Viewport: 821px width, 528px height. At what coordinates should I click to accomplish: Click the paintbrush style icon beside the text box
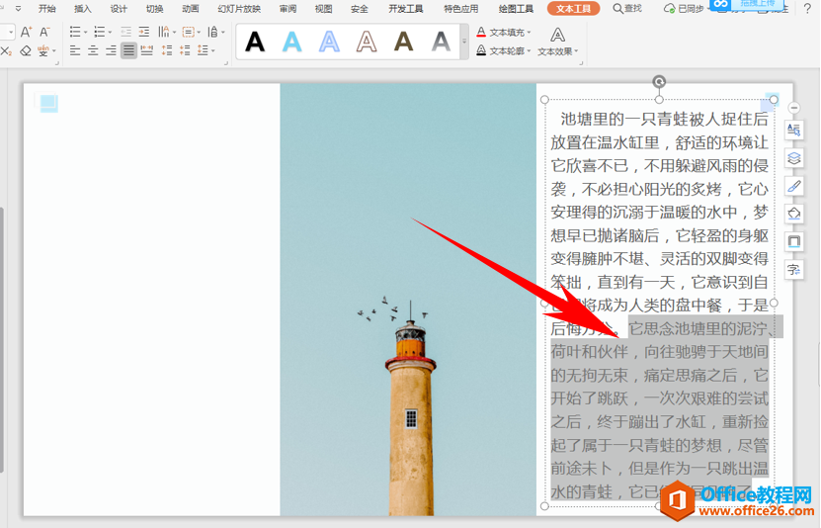[793, 186]
